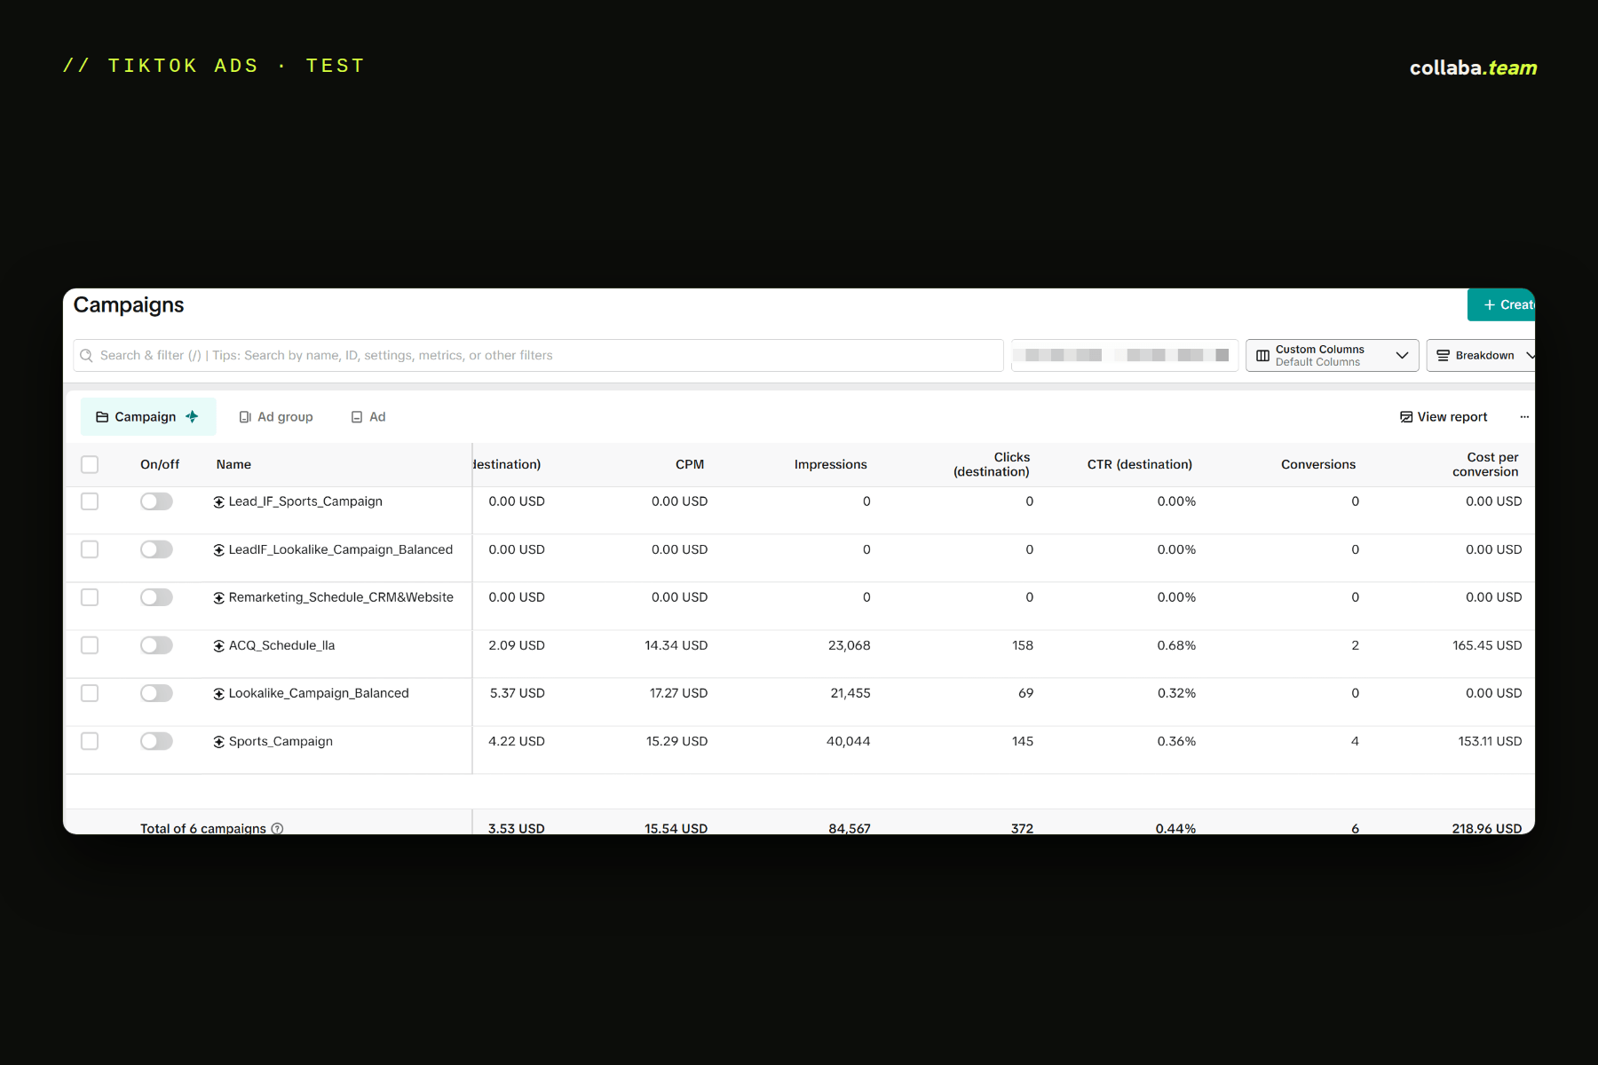
Task: Open the three-dots more options menu
Action: 1524,417
